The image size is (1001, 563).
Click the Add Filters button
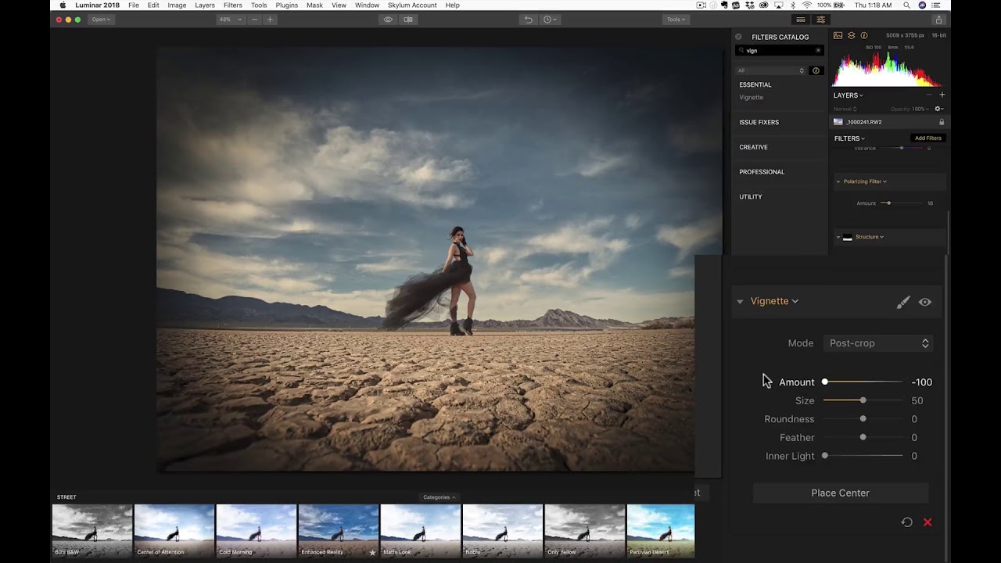928,138
